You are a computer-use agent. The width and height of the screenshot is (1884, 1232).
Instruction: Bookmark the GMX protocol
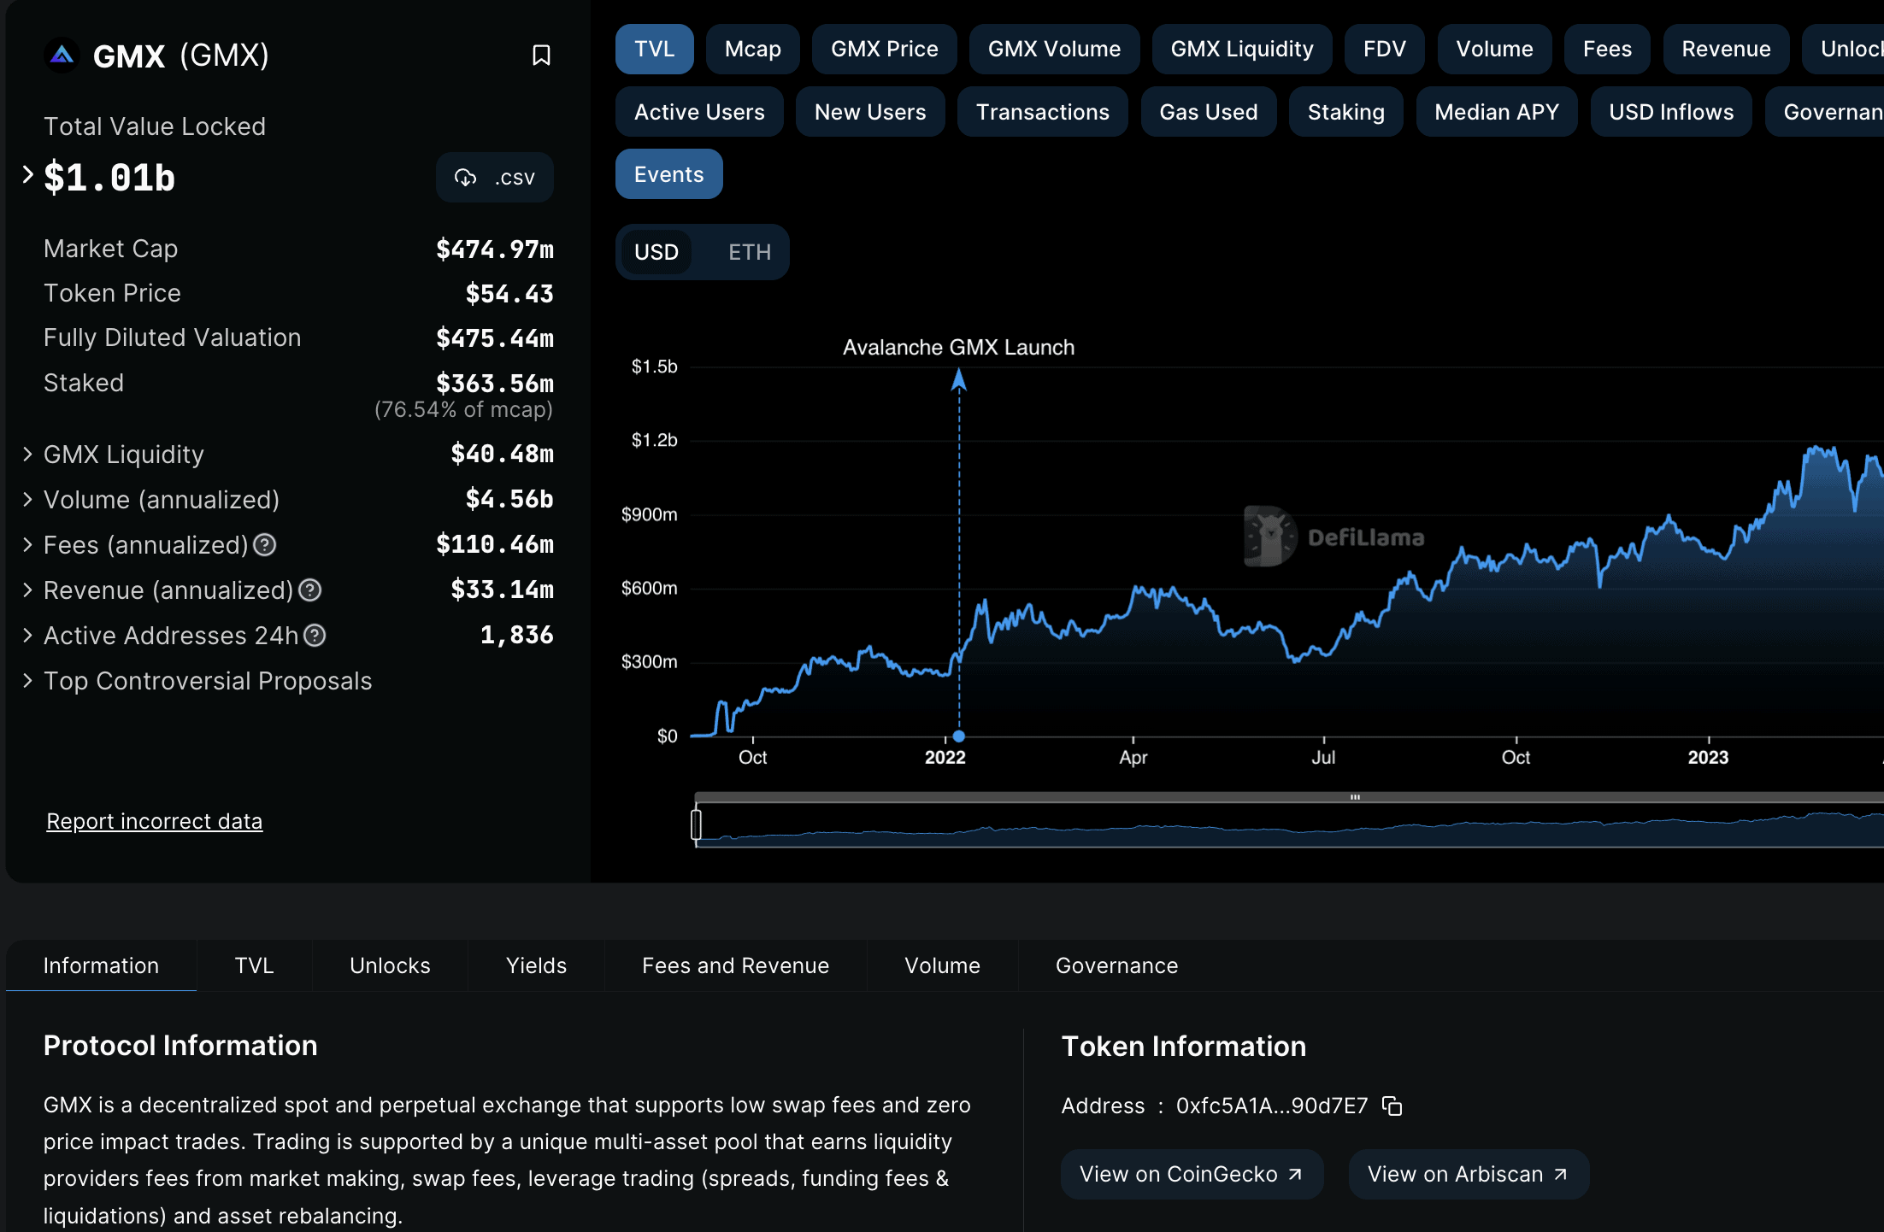(540, 56)
